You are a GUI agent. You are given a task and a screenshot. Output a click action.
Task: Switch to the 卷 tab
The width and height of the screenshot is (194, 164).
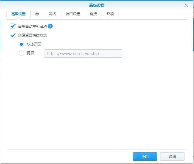click(x=37, y=14)
